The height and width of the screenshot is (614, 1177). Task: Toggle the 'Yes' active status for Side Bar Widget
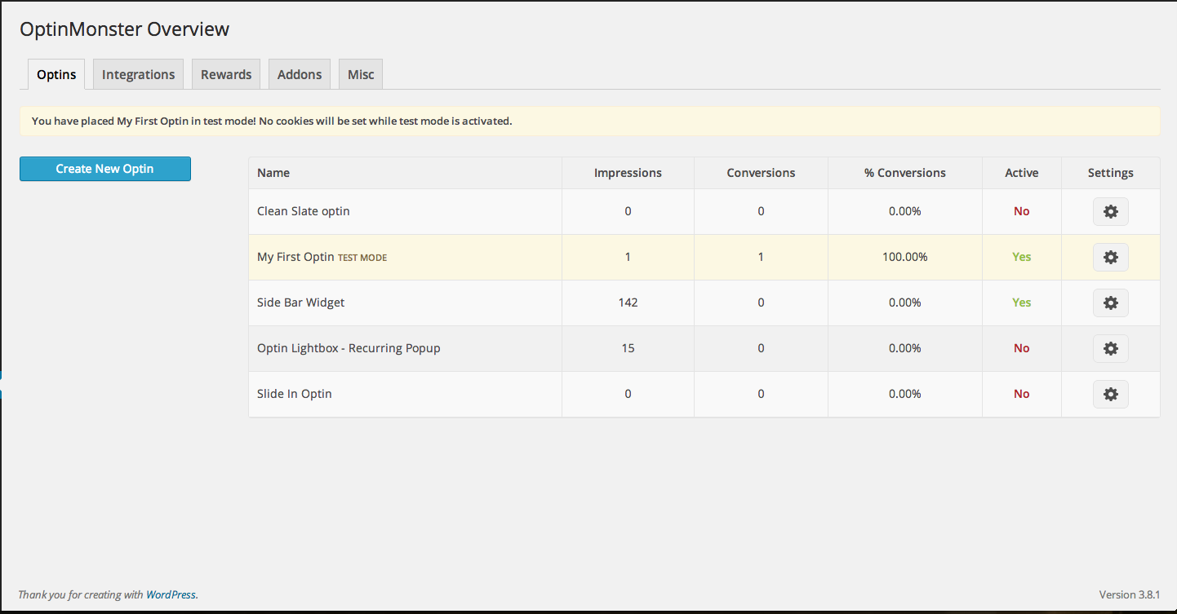1021,302
